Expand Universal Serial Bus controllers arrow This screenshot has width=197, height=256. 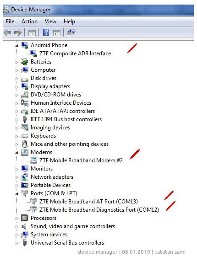coord(16,243)
